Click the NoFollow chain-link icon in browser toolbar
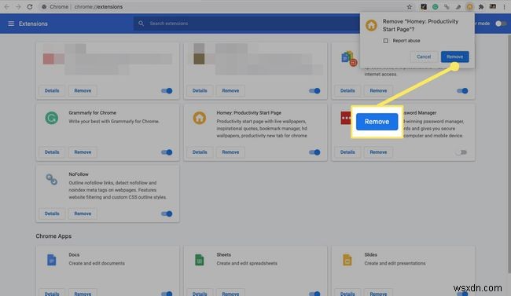The height and width of the screenshot is (296, 511). (x=447, y=6)
